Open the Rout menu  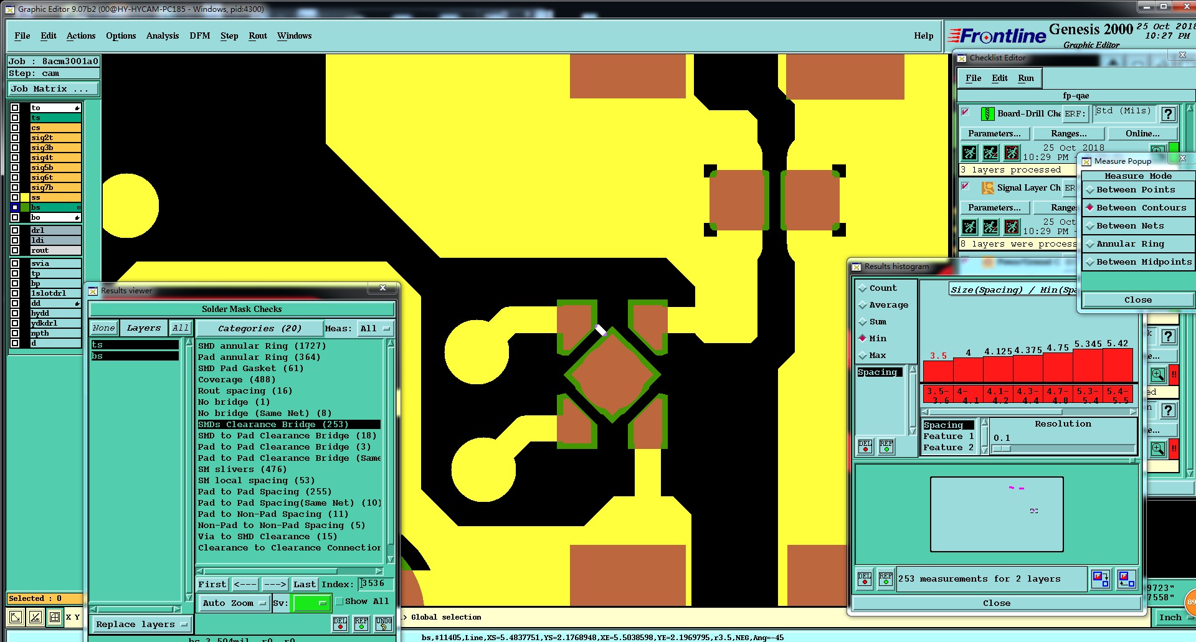click(x=257, y=36)
